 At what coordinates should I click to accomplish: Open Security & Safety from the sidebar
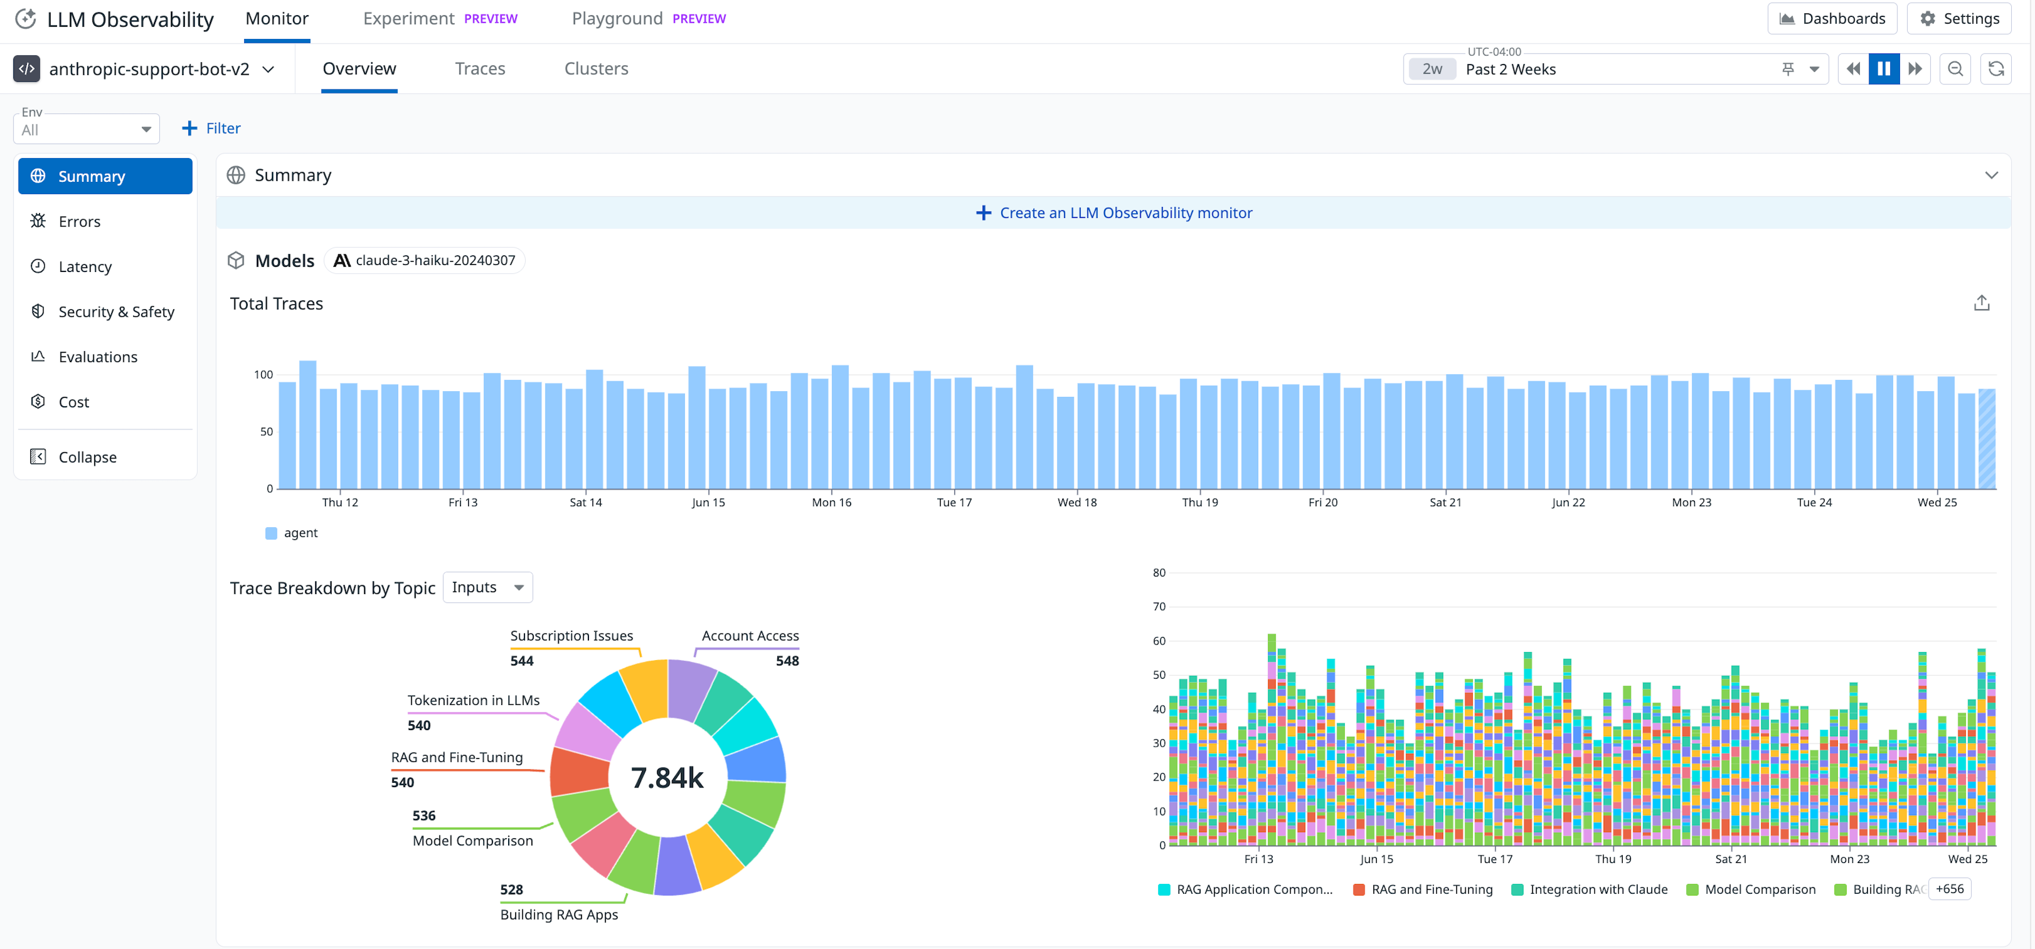[116, 311]
